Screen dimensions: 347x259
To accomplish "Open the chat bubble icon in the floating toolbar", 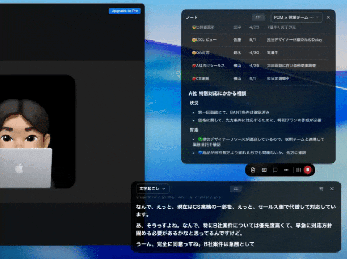I will click(x=275, y=170).
